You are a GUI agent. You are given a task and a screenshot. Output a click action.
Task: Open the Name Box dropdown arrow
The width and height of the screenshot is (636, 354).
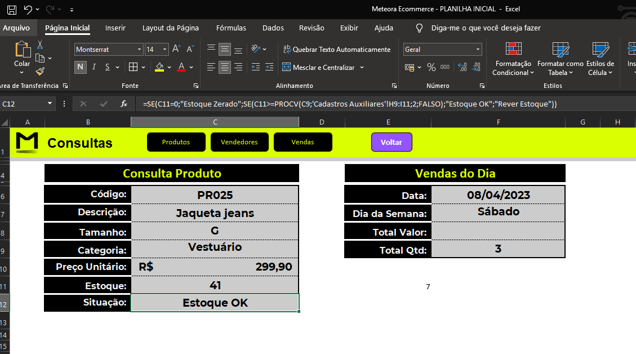pyautogui.click(x=50, y=104)
